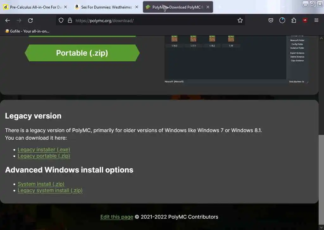Close the Sex For Dummies tab
Image resolution: width=324 pixels, height=230 pixels.
[137, 7]
